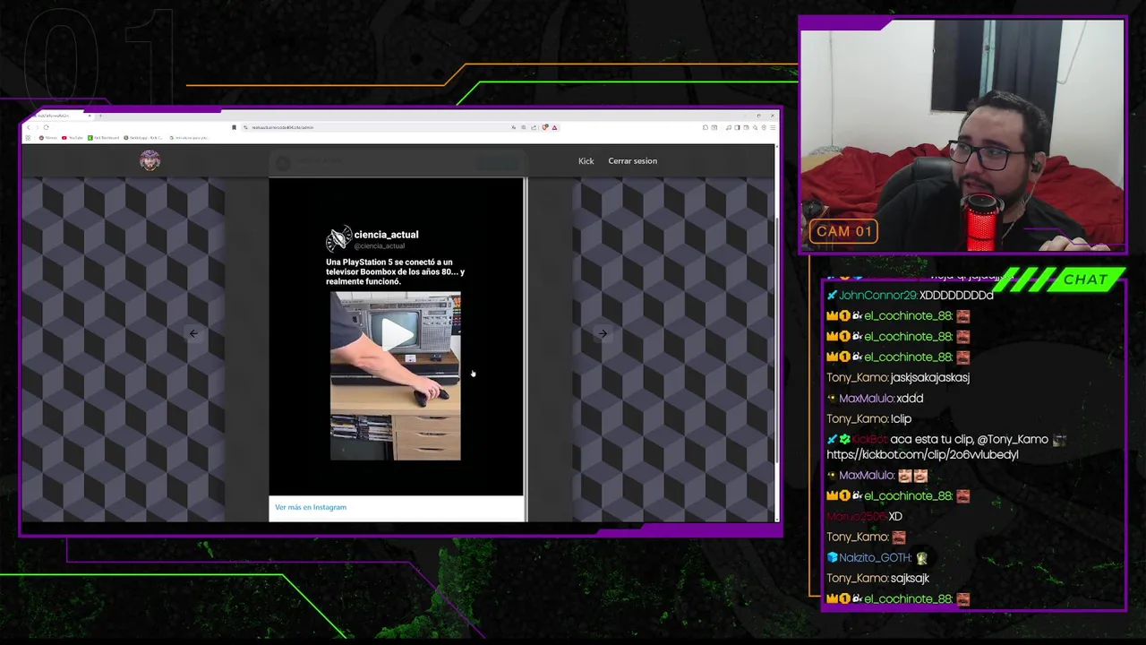Click Tony_Kamo's !clip chat message
This screenshot has width=1146, height=645.
[901, 418]
